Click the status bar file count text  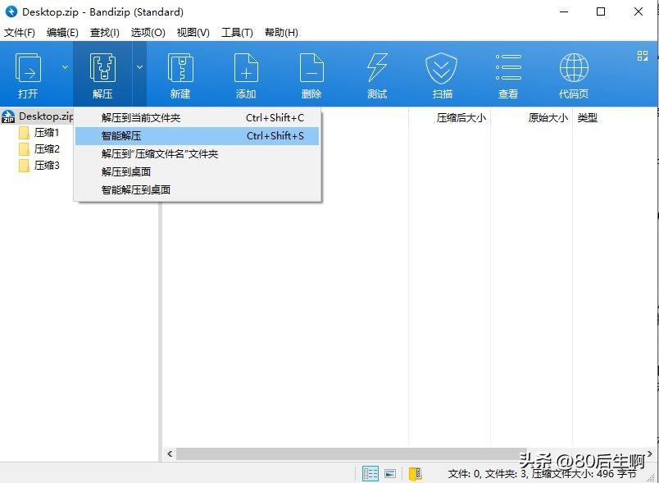(542, 474)
